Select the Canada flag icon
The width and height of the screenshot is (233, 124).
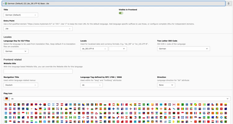tap(174, 105)
